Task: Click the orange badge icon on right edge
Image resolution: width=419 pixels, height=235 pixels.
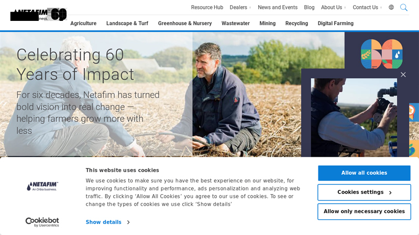Action: click(x=413, y=111)
